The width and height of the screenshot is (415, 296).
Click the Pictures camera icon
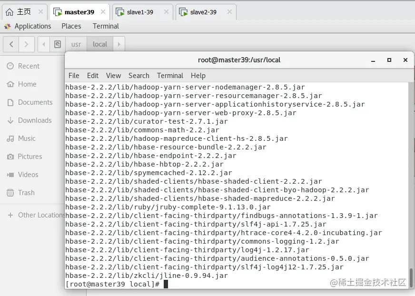10,157
